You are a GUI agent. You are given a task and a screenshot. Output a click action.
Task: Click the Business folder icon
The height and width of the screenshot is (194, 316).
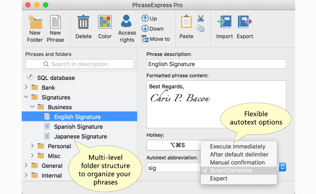41,107
